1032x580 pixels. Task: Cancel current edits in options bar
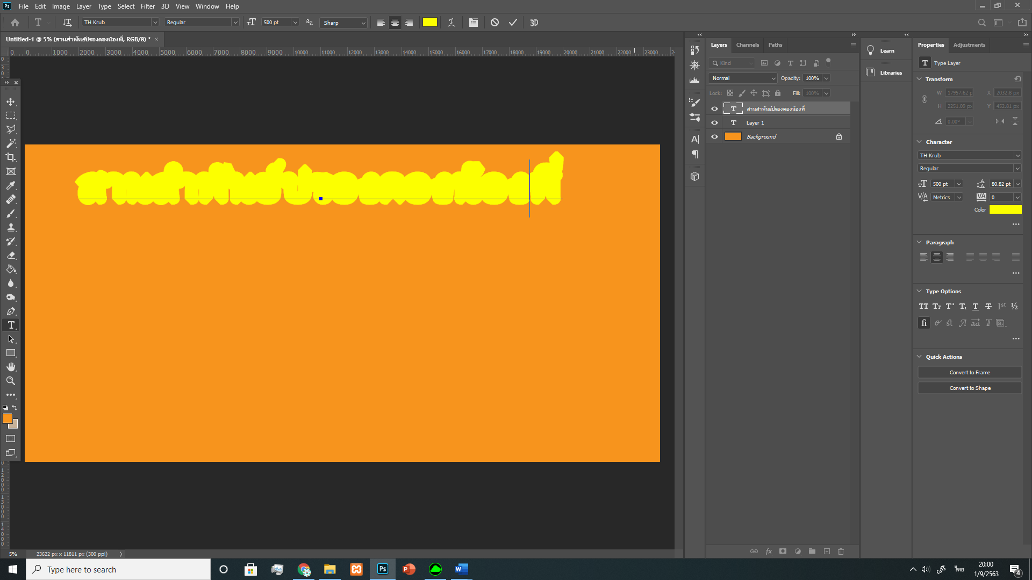pyautogui.click(x=494, y=23)
